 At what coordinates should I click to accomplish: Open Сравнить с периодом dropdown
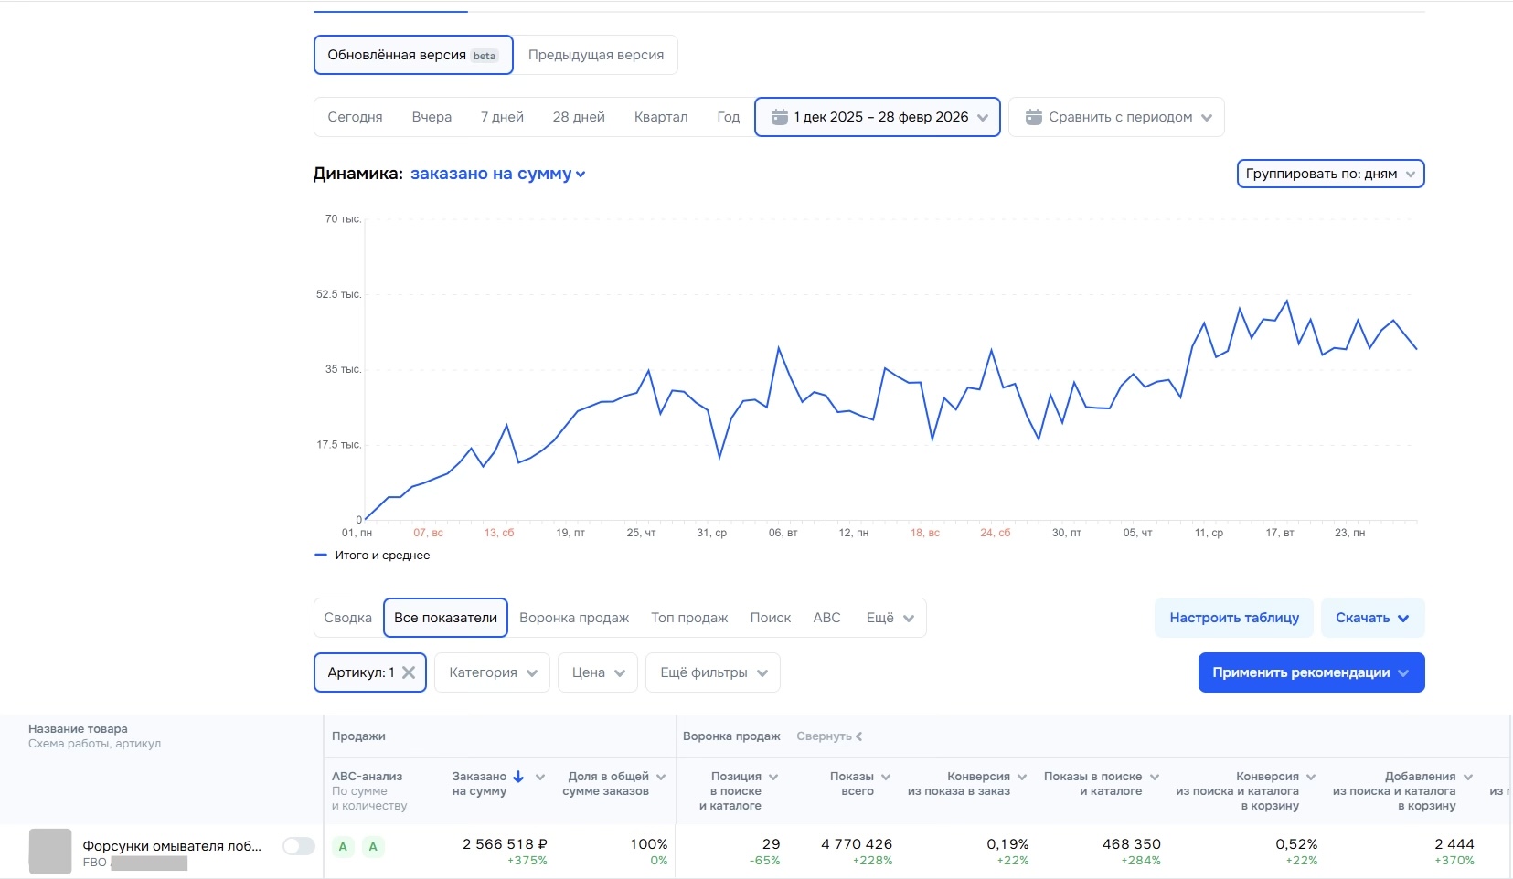point(1116,117)
